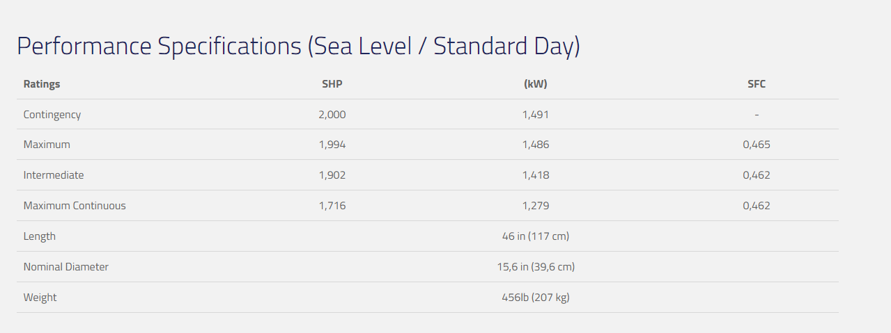The width and height of the screenshot is (891, 333).
Task: Click the Intermediate SHP value 1,902
Action: click(332, 175)
